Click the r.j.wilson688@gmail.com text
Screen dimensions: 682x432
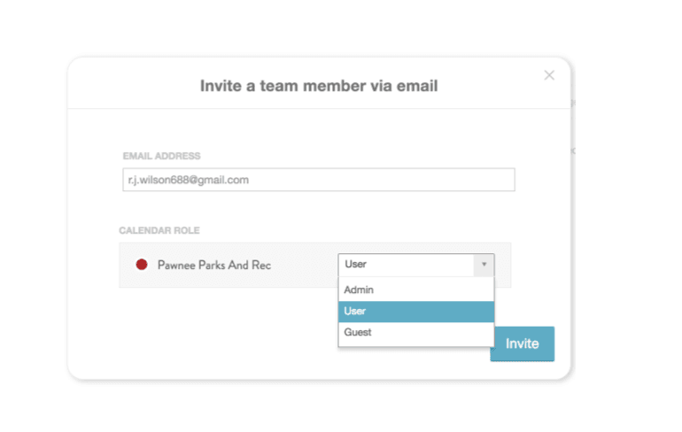pos(187,180)
